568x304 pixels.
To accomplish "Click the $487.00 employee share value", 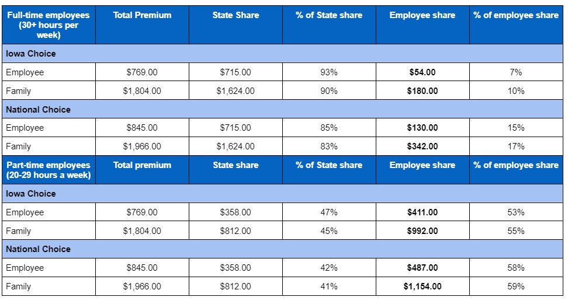I will point(422,268).
